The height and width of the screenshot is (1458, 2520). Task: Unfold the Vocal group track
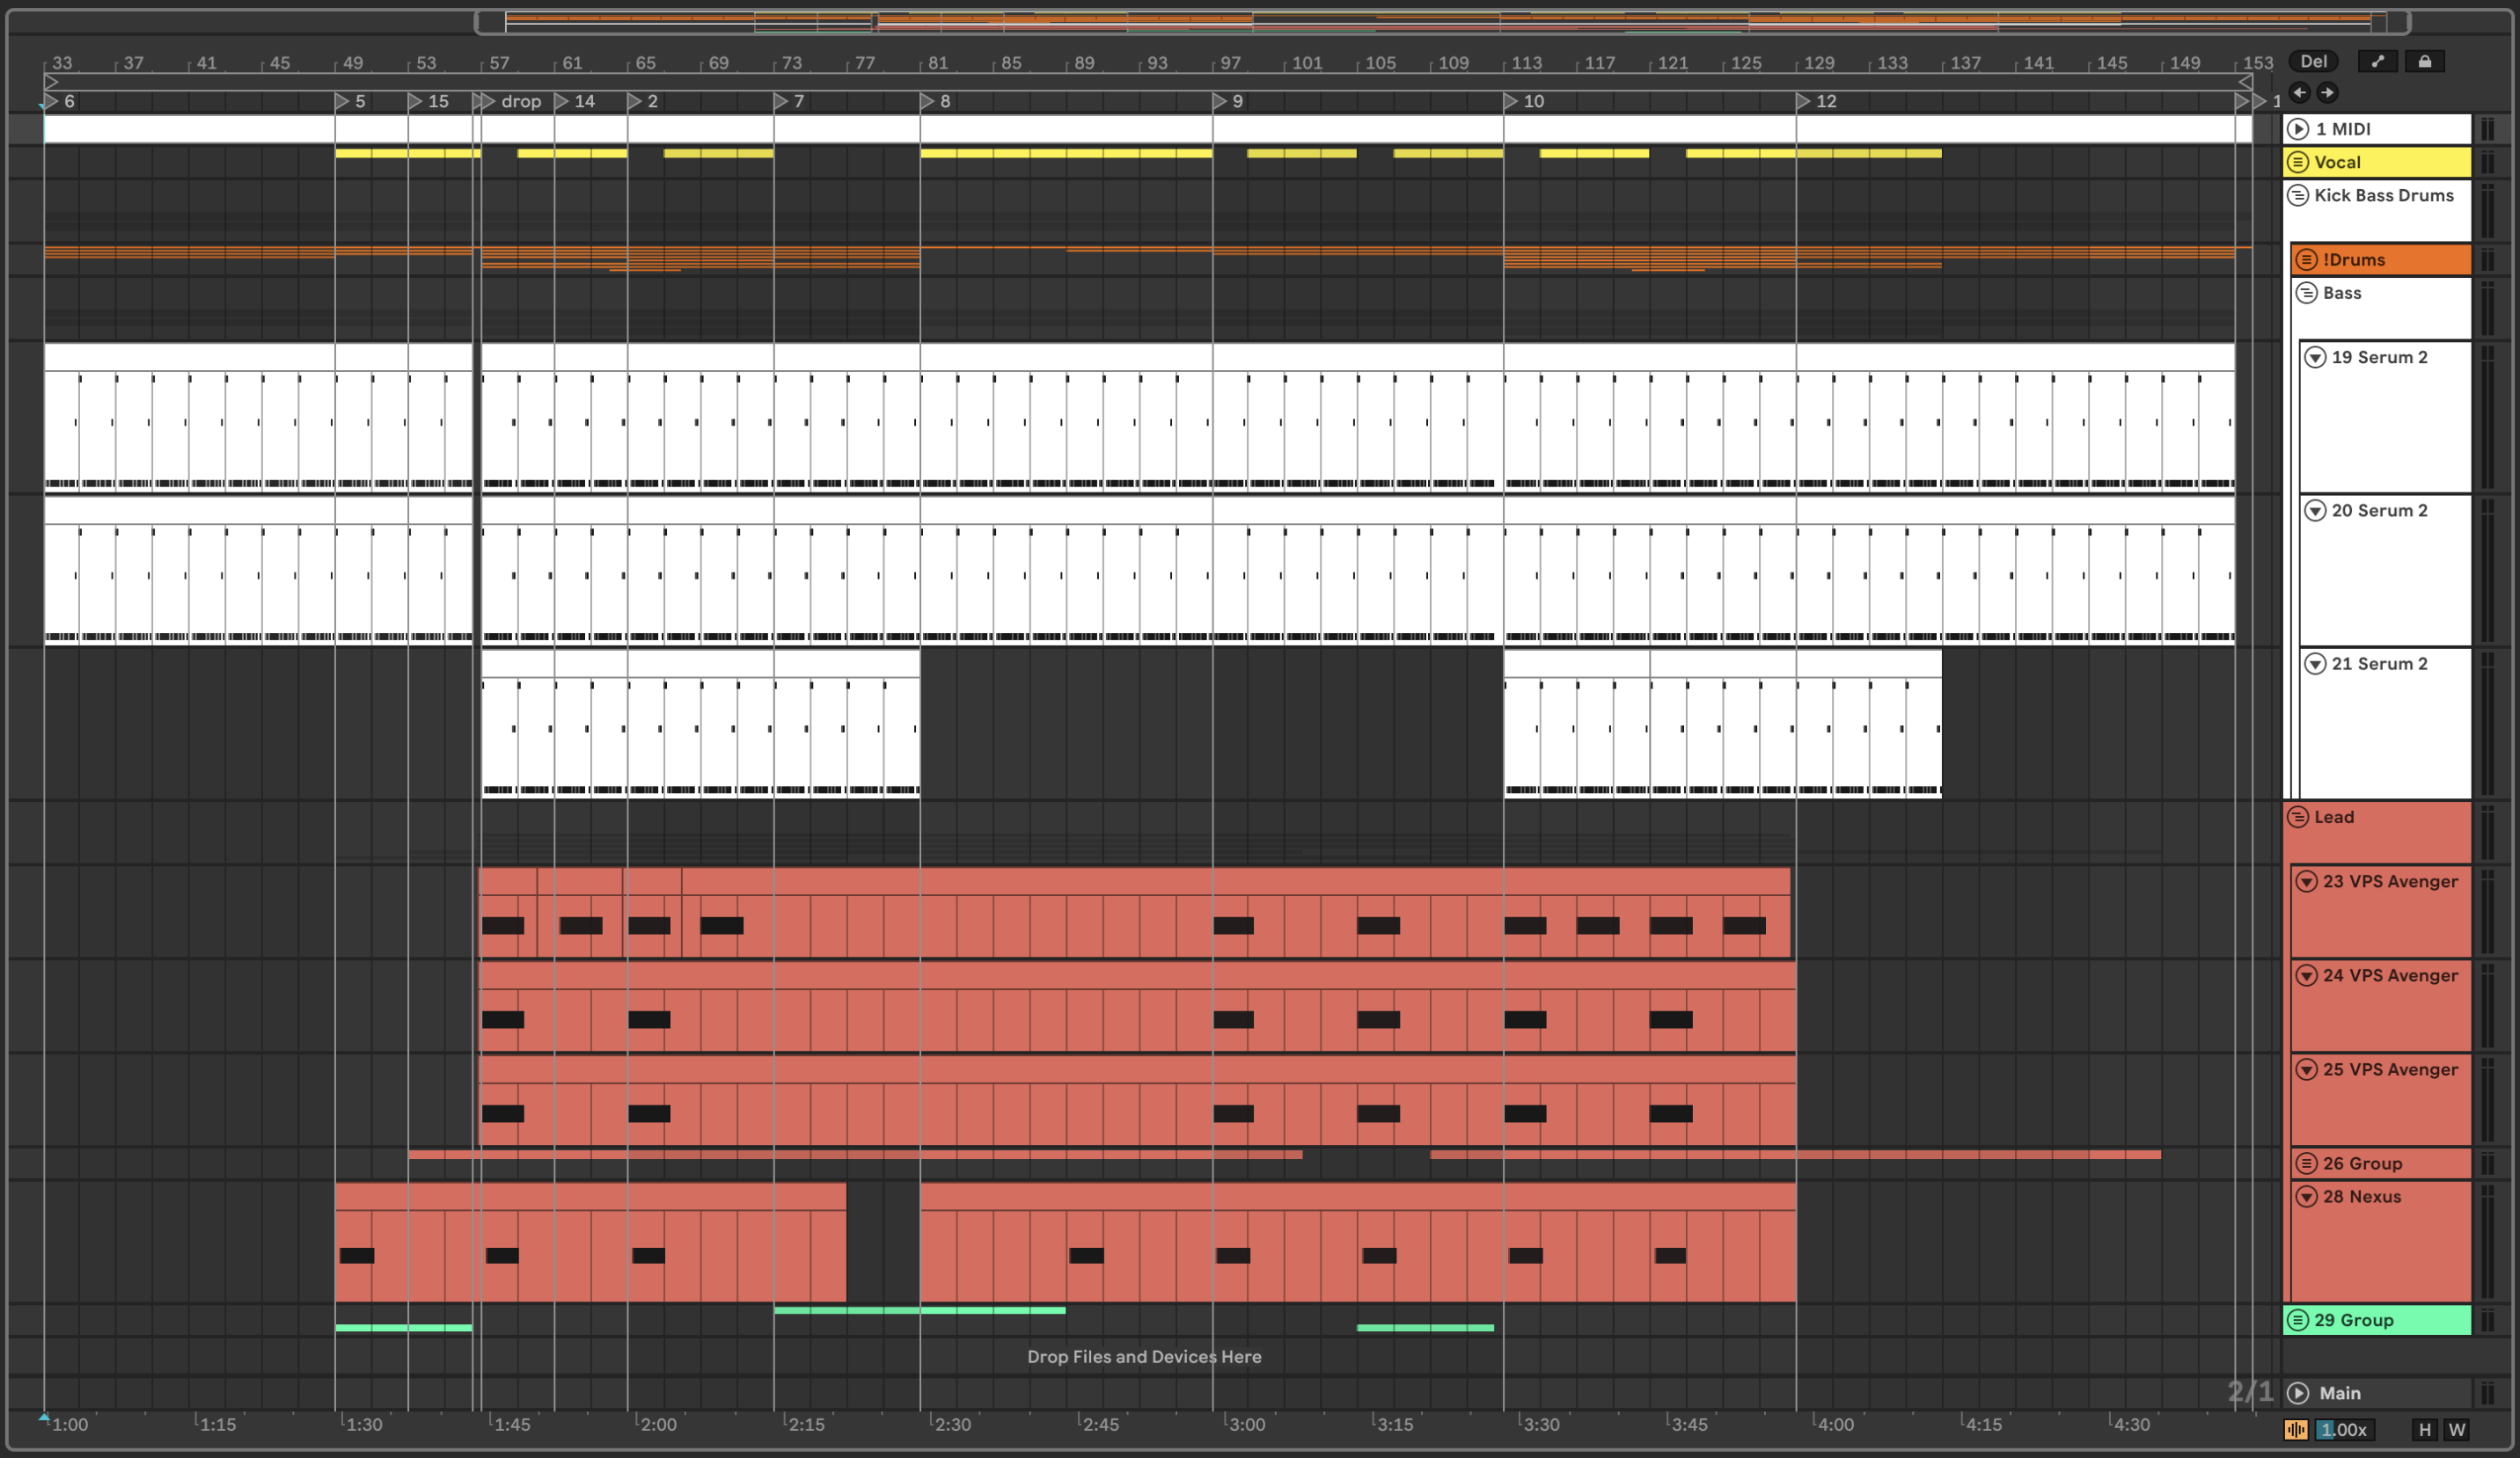pos(2298,162)
